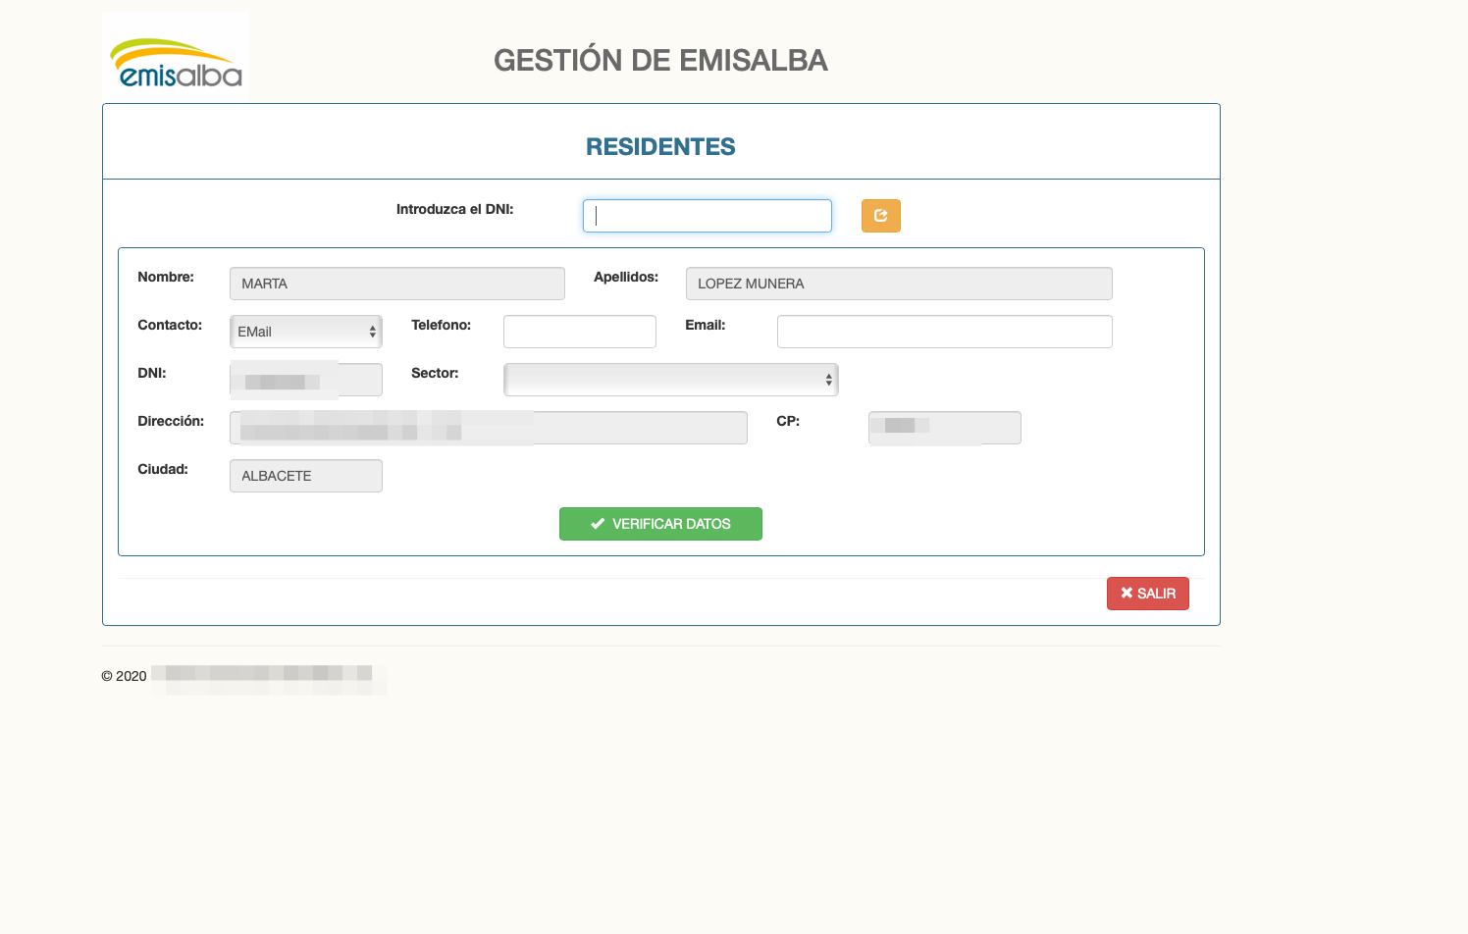Click the Nombre field containing MARTA
1468x934 pixels.
tap(396, 284)
